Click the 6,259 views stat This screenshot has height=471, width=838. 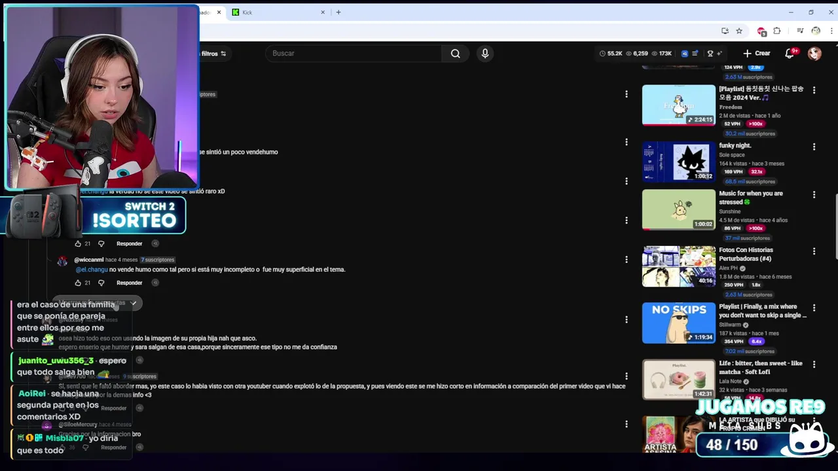point(637,54)
